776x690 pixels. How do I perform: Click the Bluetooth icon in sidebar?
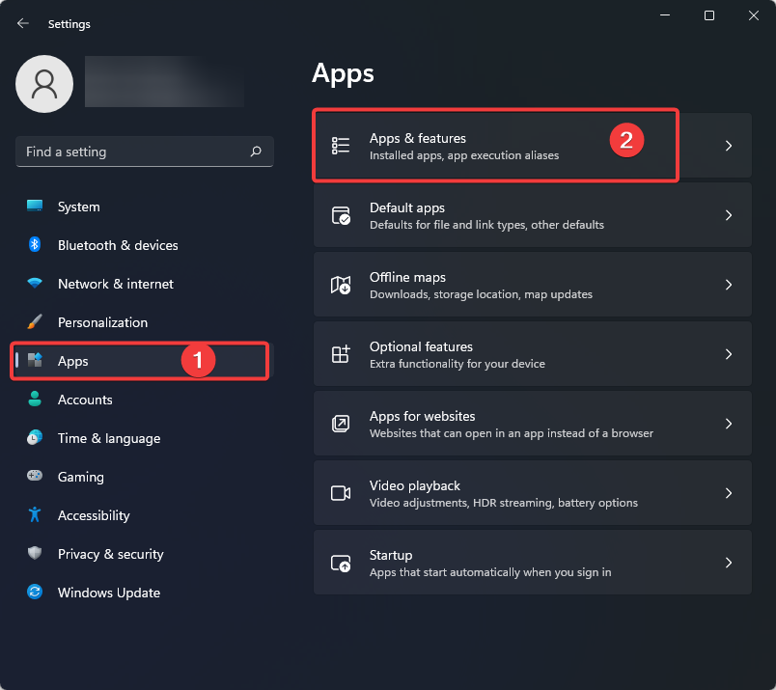tap(35, 244)
